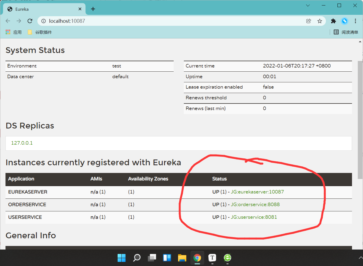The width and height of the screenshot is (363, 266).
Task: Share this page icon in address bar
Action: (309, 21)
